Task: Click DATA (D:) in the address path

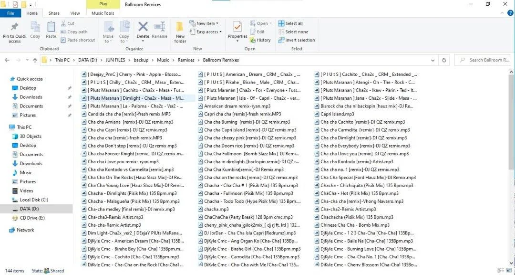Action: [x=88, y=60]
